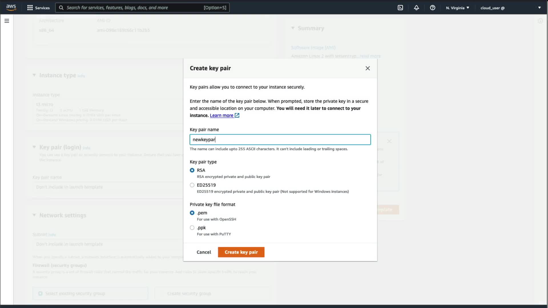Close the Create key pair dialog

368,68
